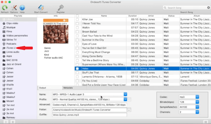Select 2e mvt playlist icon

(4, 109)
